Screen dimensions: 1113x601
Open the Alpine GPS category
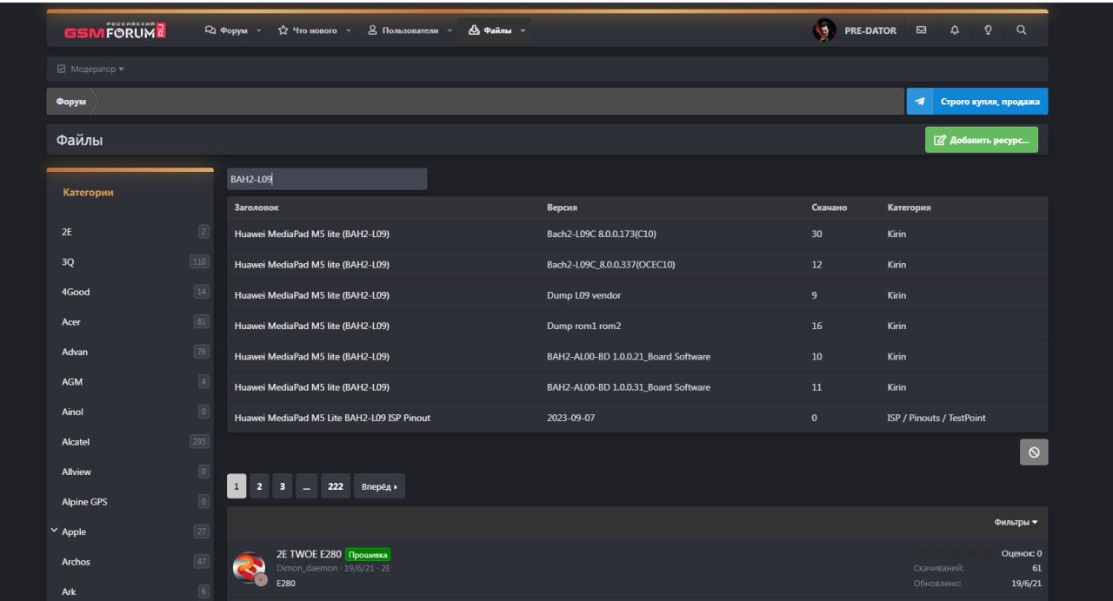tap(85, 501)
